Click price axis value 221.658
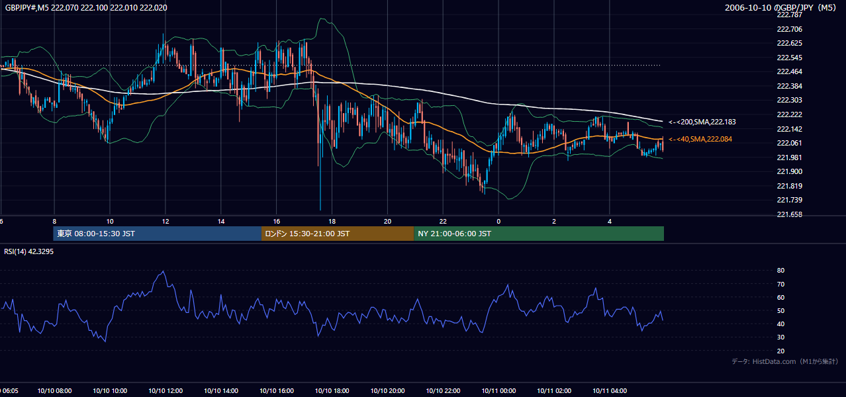 (x=789, y=214)
